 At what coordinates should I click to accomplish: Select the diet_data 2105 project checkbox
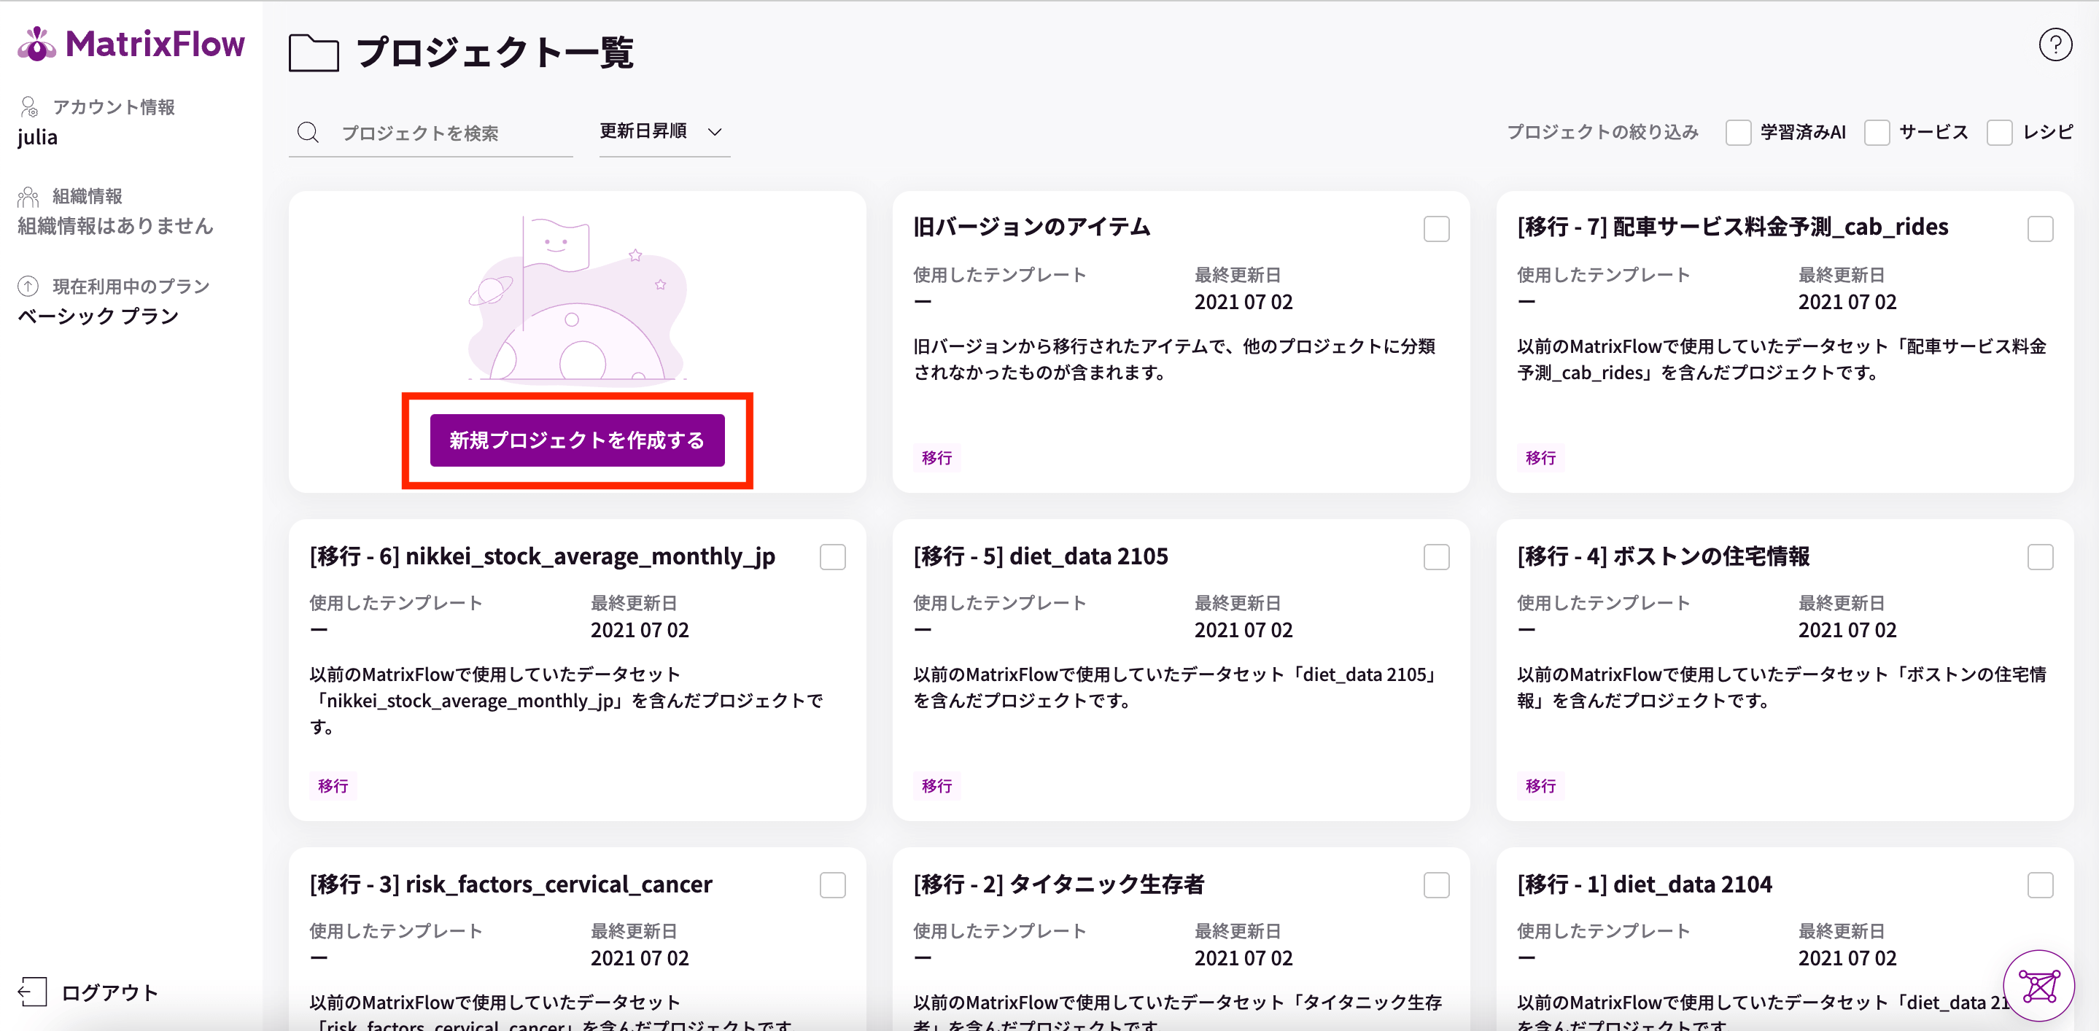[1437, 557]
